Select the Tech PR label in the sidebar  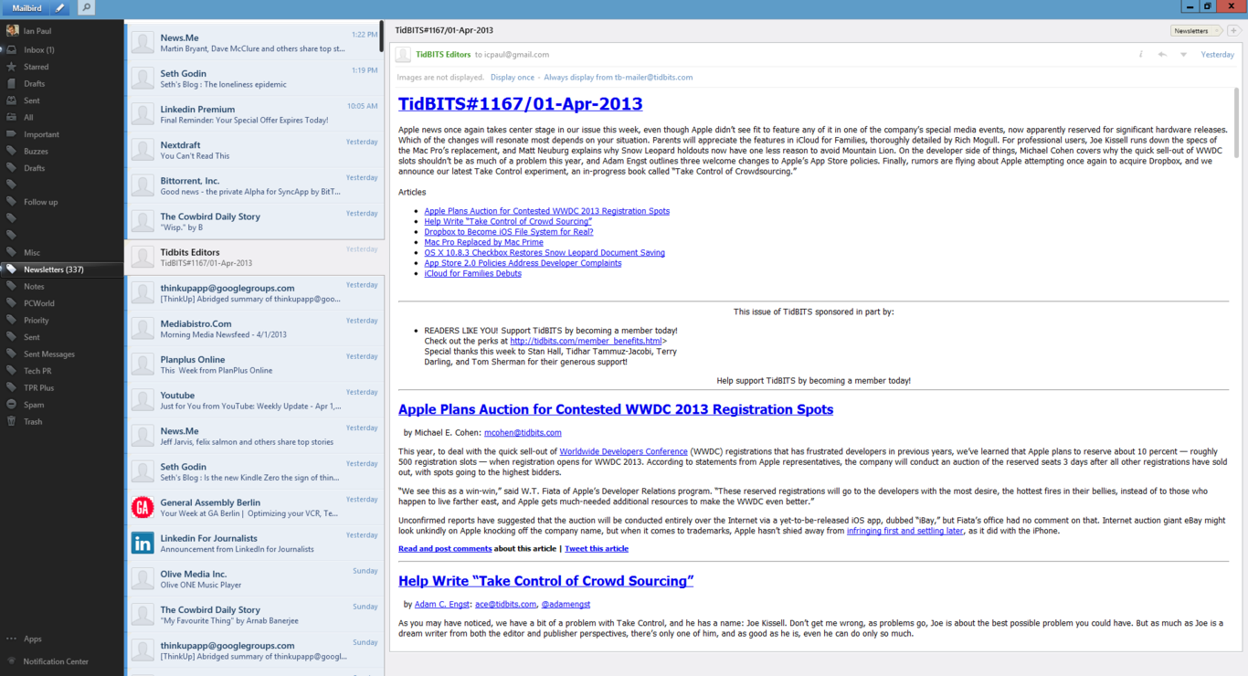coord(37,371)
